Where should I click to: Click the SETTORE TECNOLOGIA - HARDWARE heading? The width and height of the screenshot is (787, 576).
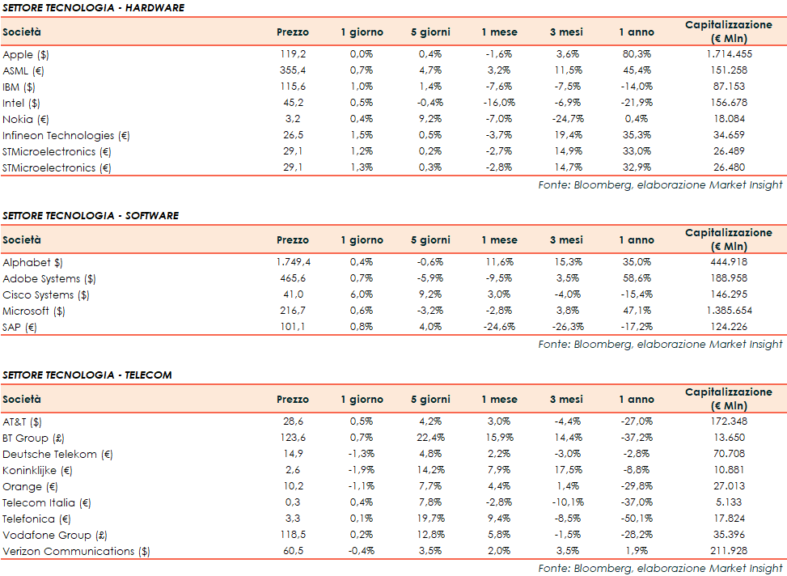(x=93, y=8)
